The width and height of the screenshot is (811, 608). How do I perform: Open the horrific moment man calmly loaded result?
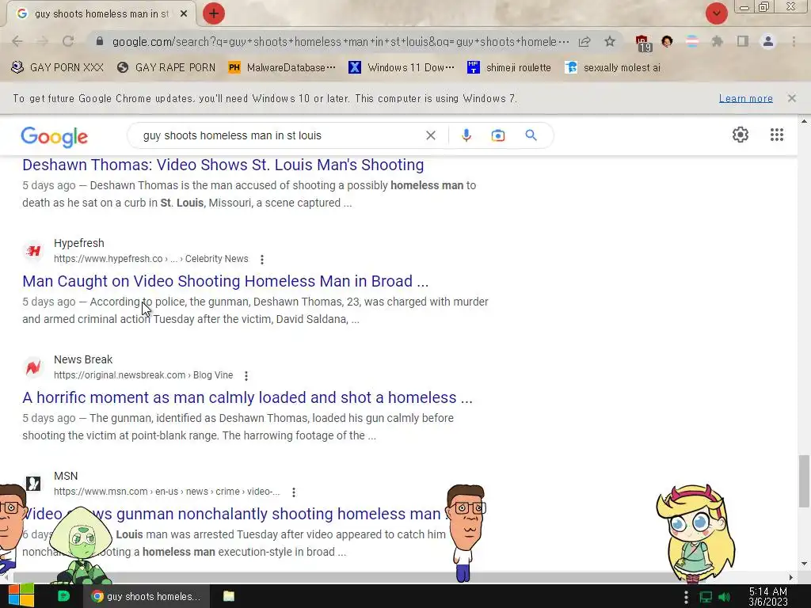pos(247,397)
